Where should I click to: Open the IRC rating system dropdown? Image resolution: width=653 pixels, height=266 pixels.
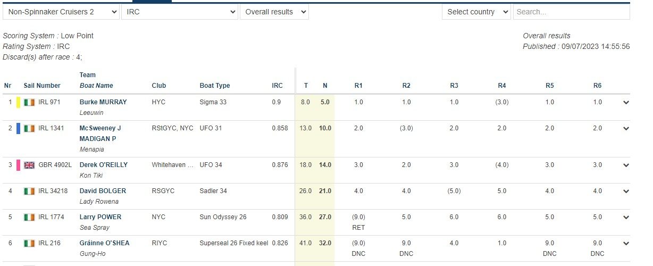pyautogui.click(x=179, y=12)
